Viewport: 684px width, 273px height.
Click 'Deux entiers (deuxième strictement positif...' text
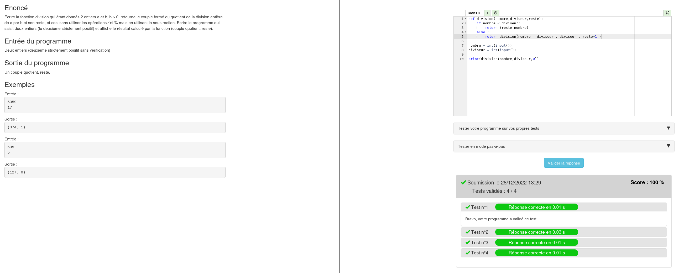point(57,50)
